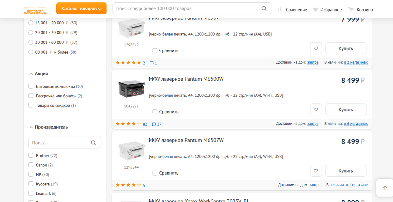Tick Сравнить for Pantum M6507W
Viewport: 393px width, 202px height.
[x=155, y=173]
